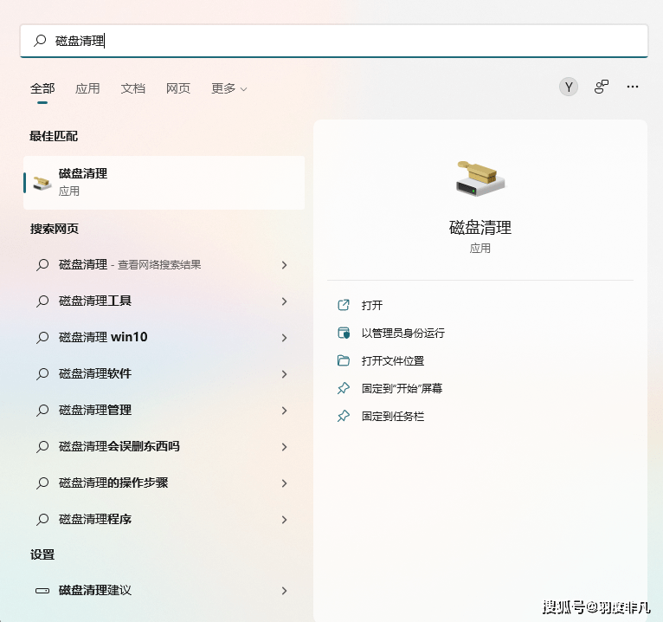
Task: Expand chevron for 磁盘清理会误删东西吗
Action: click(x=284, y=447)
